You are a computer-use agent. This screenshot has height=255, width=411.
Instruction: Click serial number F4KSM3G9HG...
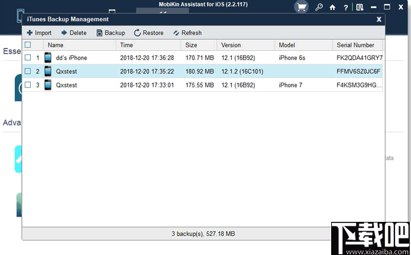pos(359,85)
